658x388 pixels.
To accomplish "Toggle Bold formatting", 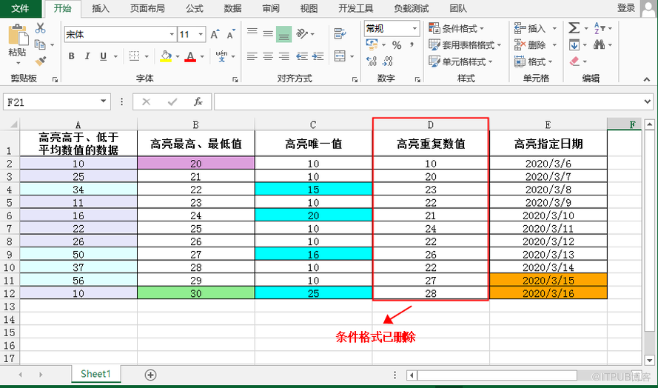I will click(x=71, y=56).
